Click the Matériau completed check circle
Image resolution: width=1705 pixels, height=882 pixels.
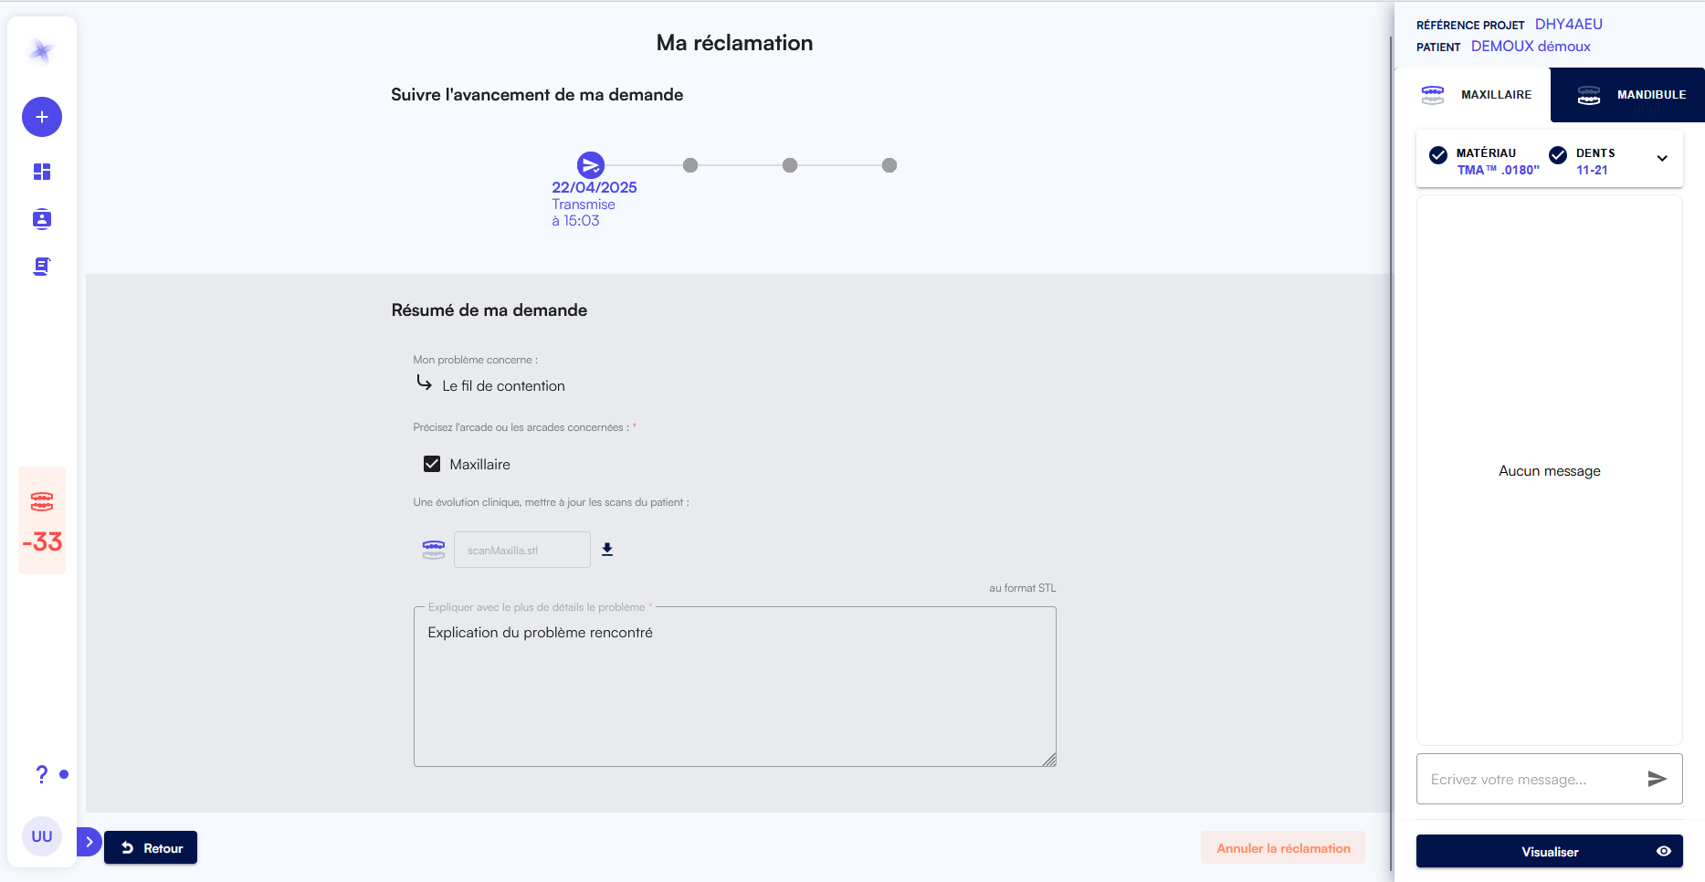[1440, 155]
